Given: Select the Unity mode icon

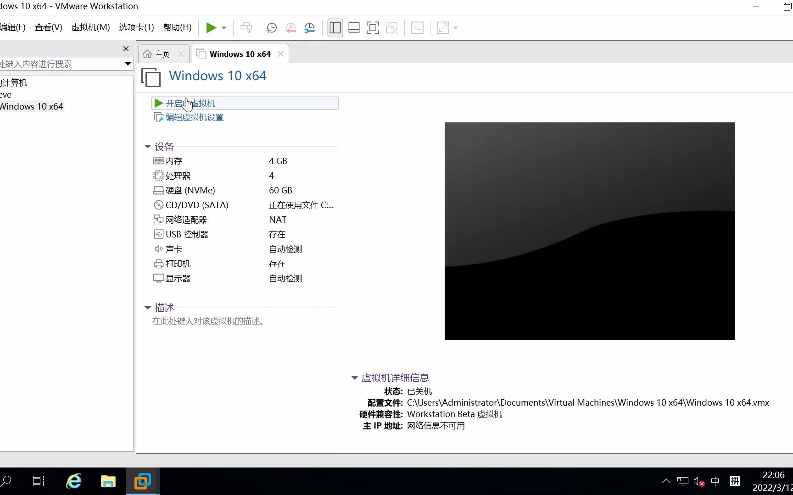Looking at the screenshot, I should [391, 27].
